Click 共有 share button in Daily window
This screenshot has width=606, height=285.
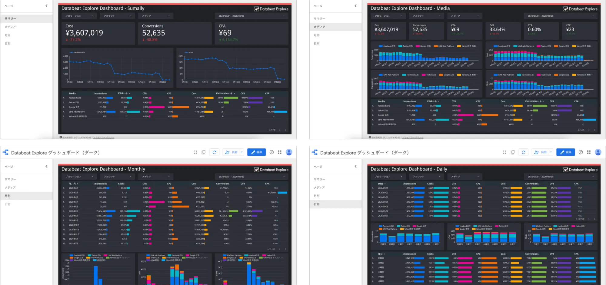(540, 152)
